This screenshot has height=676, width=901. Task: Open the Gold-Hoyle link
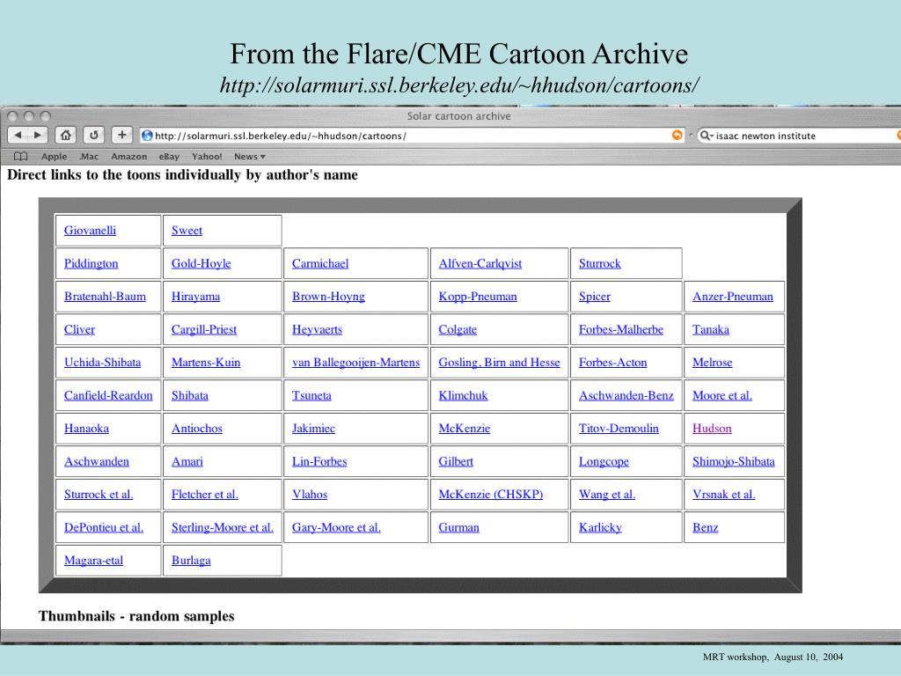tap(201, 264)
